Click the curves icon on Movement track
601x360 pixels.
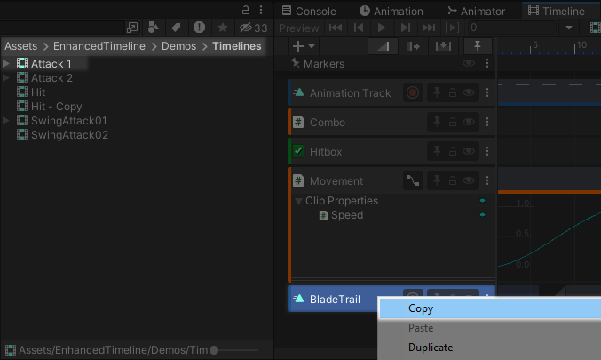point(412,180)
